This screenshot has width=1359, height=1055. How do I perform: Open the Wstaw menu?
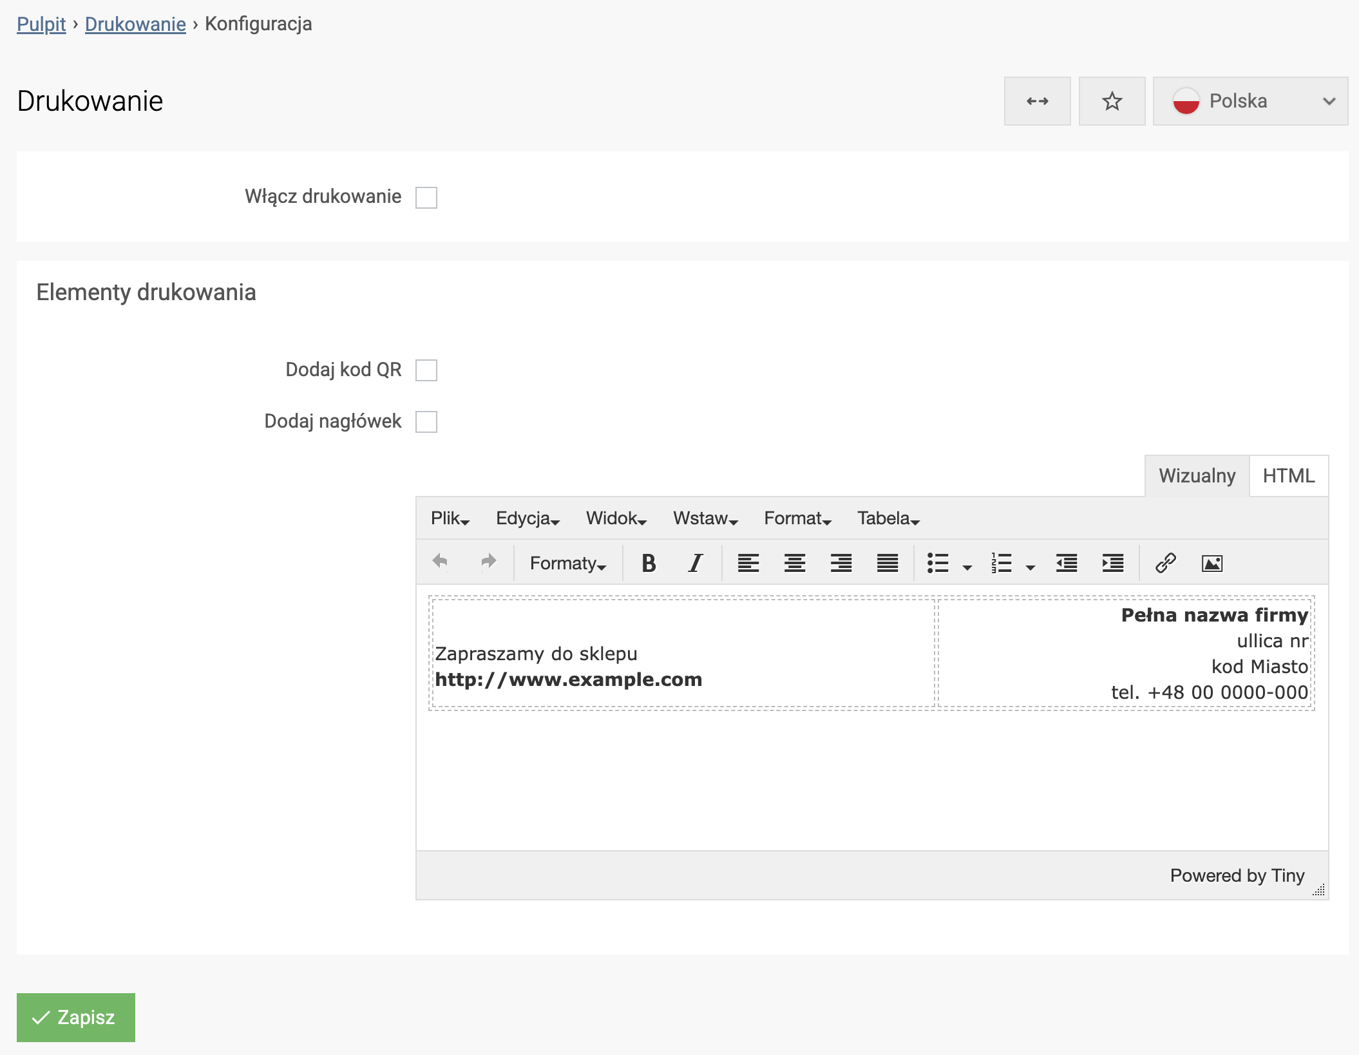[705, 518]
